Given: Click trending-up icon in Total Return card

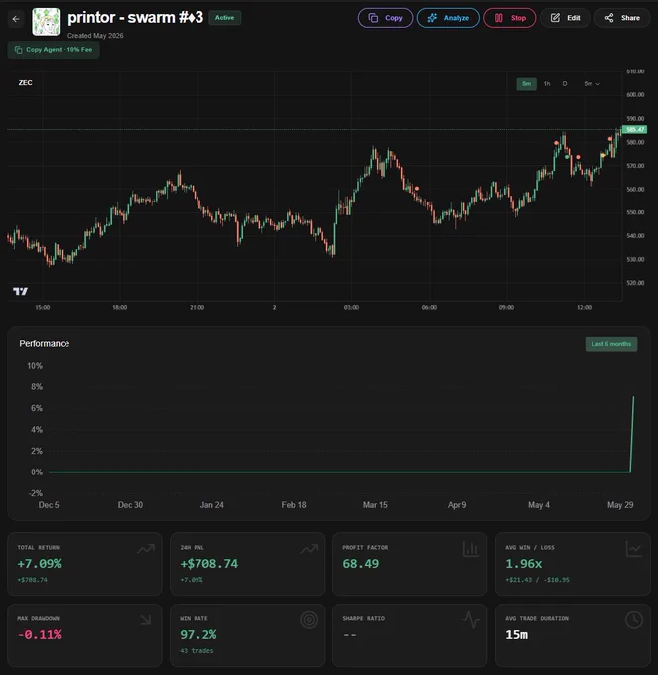Looking at the screenshot, I should pos(146,548).
